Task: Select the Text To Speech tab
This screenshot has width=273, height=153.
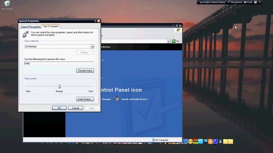Action: [51, 26]
